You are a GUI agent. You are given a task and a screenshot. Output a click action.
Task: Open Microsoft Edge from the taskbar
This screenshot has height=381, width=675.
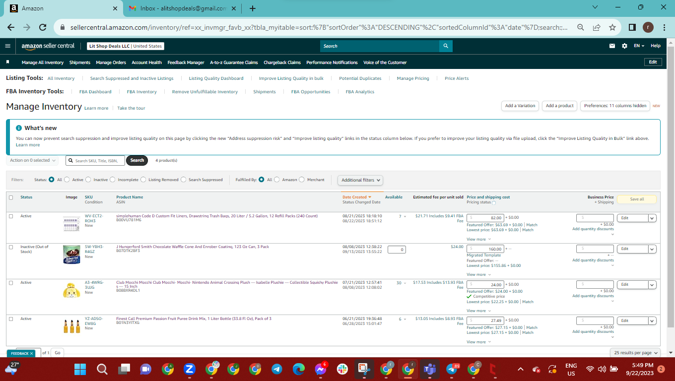tap(298, 369)
